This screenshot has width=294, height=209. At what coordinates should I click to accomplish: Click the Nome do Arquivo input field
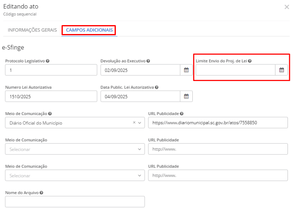point(75,201)
